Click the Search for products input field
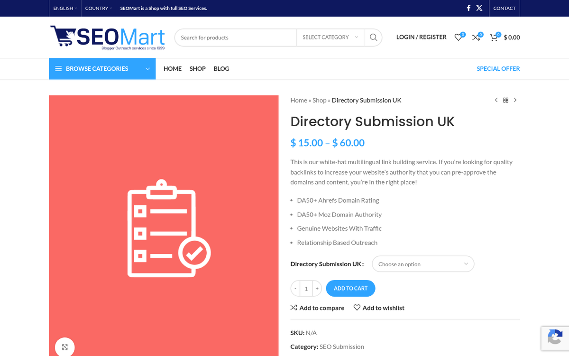Image resolution: width=569 pixels, height=356 pixels. 236,37
